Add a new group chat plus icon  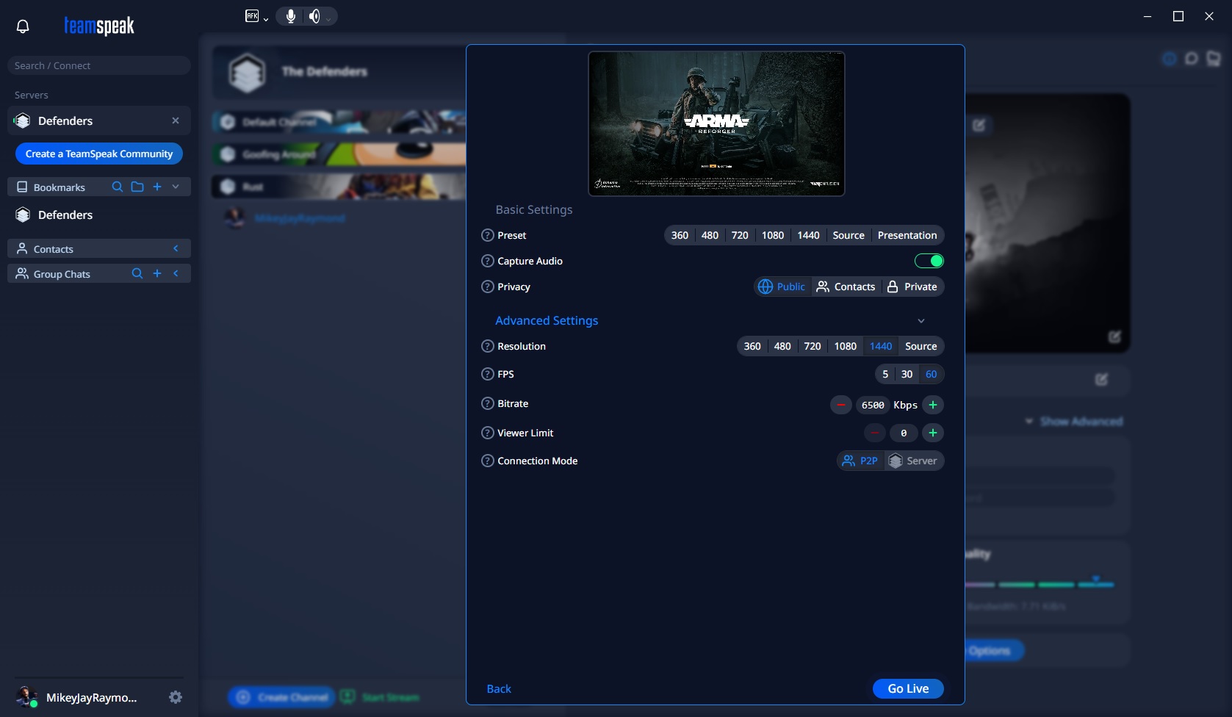pyautogui.click(x=157, y=273)
